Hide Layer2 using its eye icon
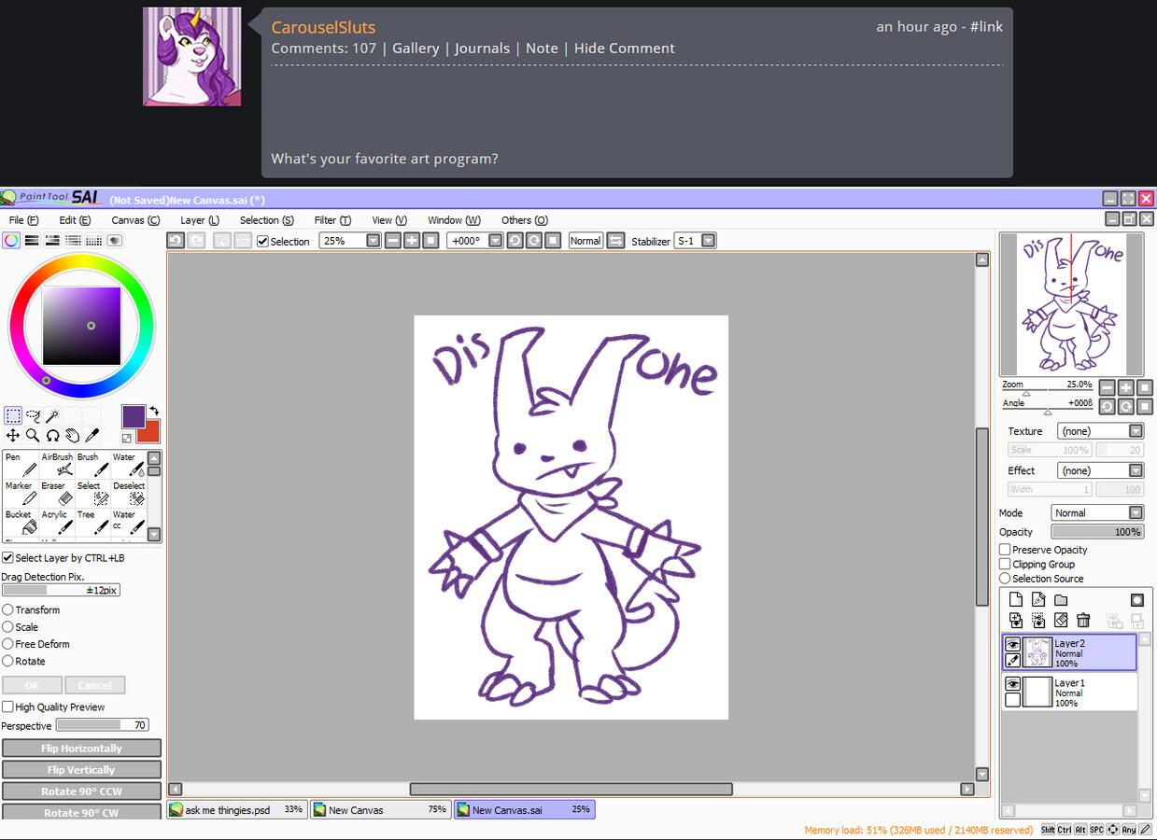 (1012, 644)
